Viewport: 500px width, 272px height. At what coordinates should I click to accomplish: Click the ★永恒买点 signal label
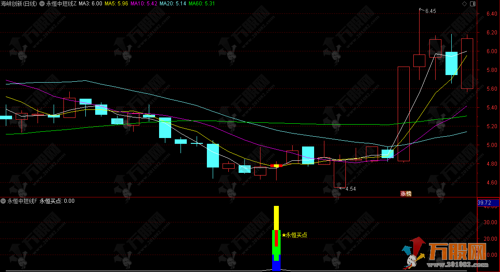pos(294,235)
